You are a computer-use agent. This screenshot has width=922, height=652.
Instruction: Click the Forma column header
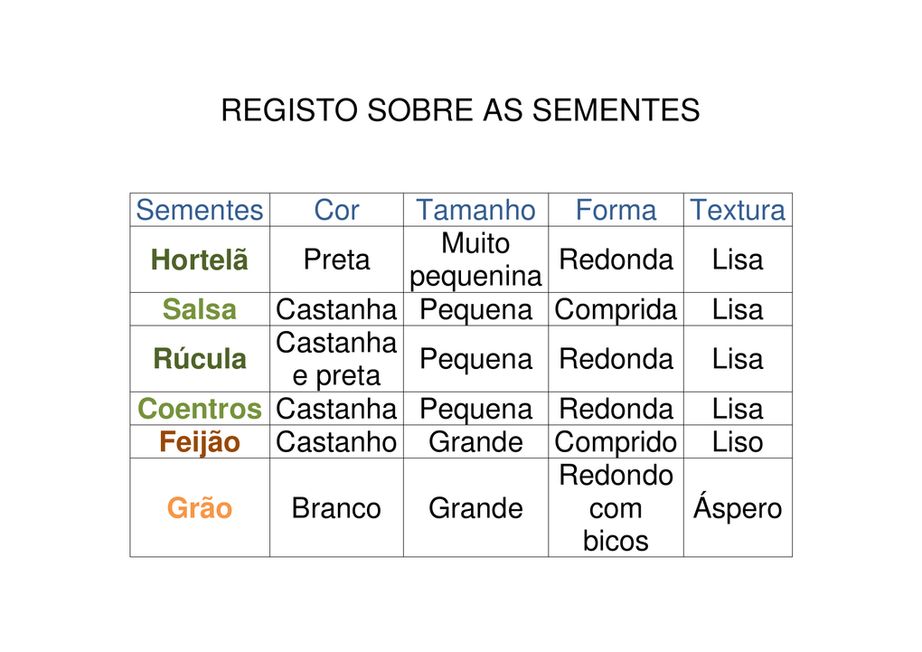point(616,211)
